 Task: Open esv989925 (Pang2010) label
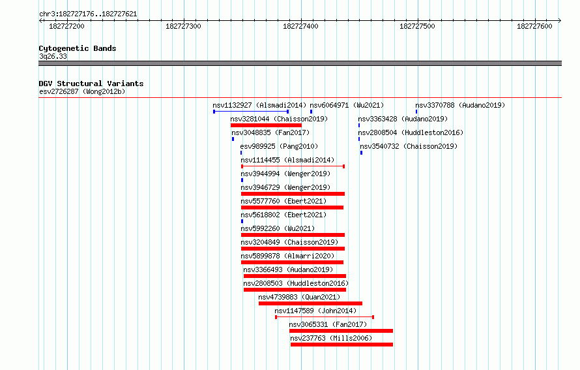[279, 146]
